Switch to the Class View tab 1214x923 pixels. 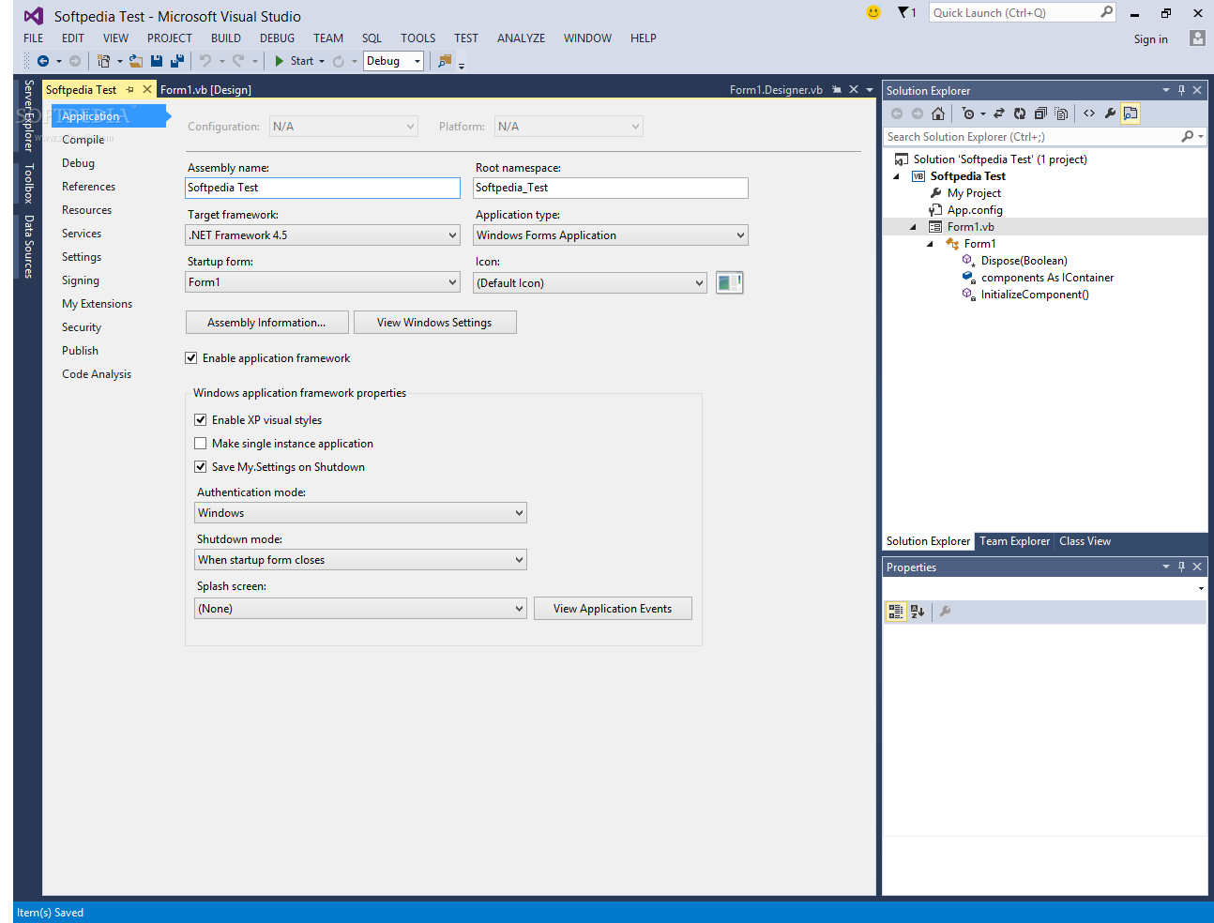pos(1085,541)
